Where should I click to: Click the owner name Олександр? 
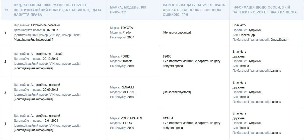(247, 35)
